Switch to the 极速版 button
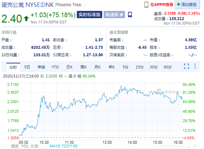Image resolution: width=204 pixels, height=149 pixels. pyautogui.click(x=114, y=15)
